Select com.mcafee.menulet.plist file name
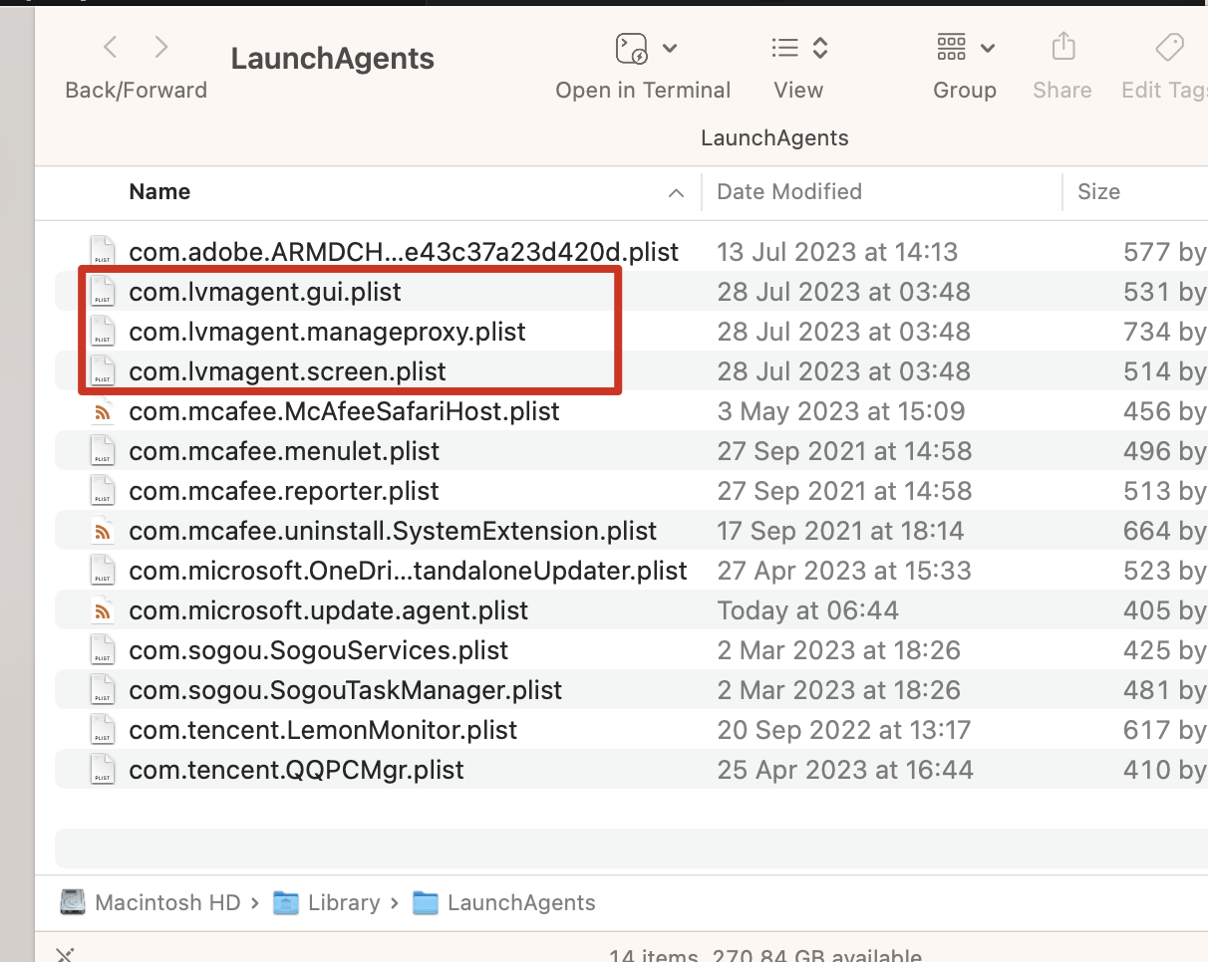 (x=284, y=451)
